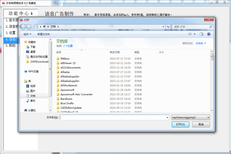Select 3. 设置 in main window menu
231x154 pixels.
(11, 33)
